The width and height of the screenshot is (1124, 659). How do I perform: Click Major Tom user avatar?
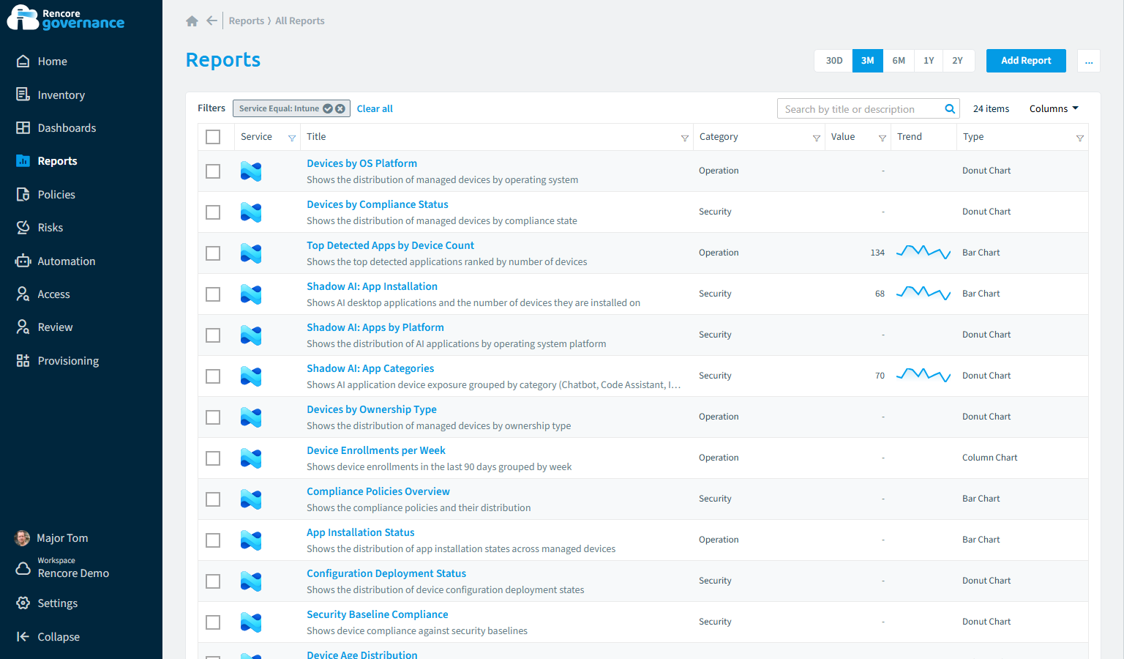pyautogui.click(x=23, y=538)
